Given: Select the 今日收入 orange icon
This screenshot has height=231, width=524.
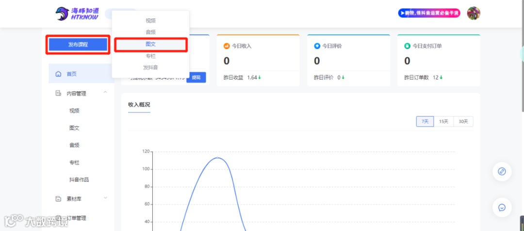Looking at the screenshot, I should click(x=227, y=46).
